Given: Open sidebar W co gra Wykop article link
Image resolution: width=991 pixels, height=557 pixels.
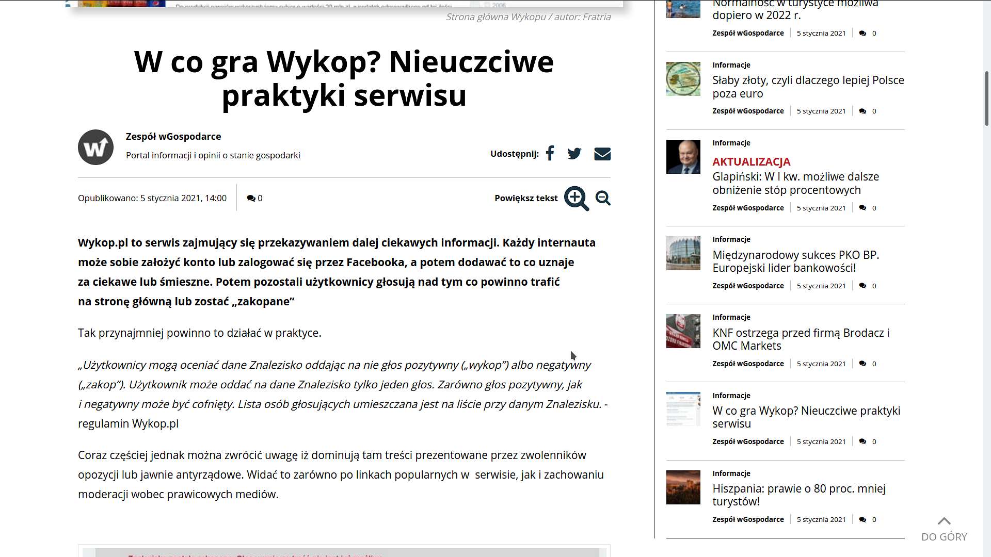Looking at the screenshot, I should 806,417.
